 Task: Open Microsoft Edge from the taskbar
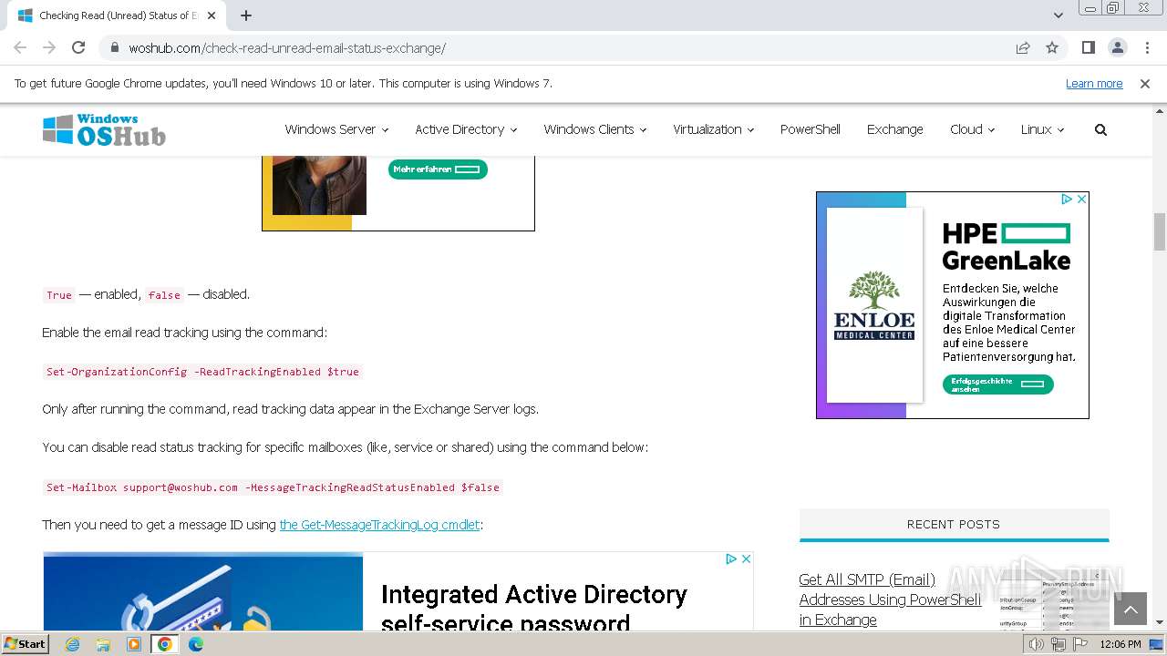pos(196,644)
